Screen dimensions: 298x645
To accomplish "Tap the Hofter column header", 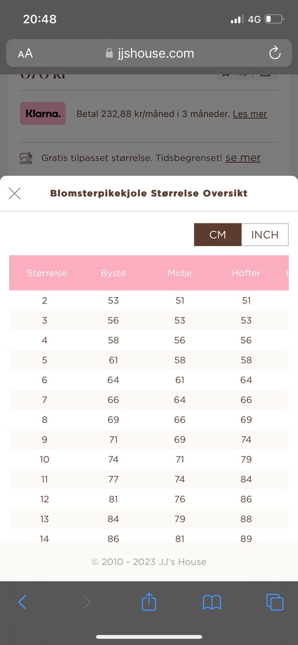I will [x=246, y=273].
